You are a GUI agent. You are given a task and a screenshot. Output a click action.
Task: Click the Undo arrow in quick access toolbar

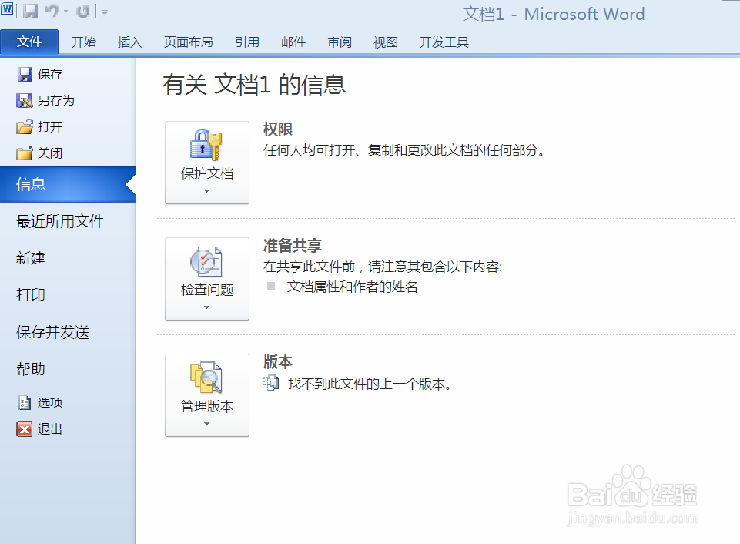click(52, 11)
